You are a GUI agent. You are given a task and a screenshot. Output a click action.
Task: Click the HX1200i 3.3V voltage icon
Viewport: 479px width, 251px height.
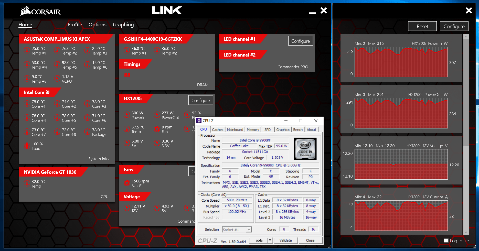pyautogui.click(x=157, y=143)
